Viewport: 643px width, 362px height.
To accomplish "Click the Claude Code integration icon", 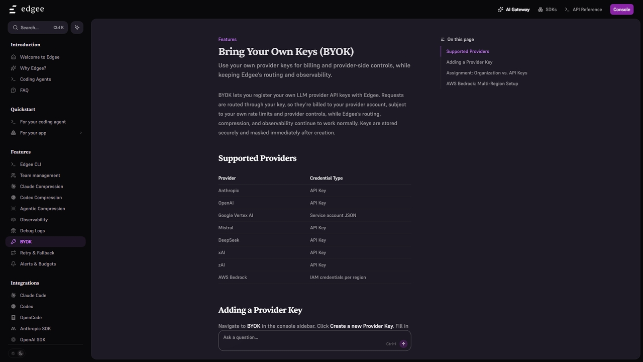I will point(14,296).
